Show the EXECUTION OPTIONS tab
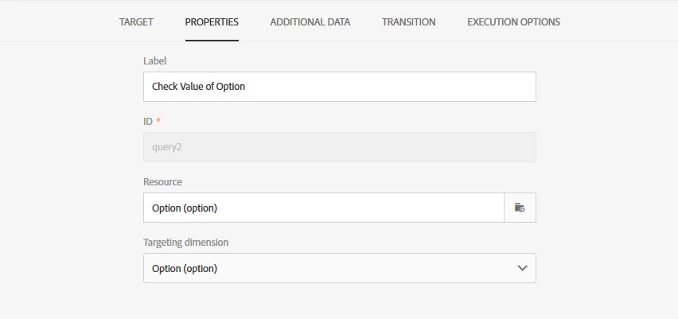The width and height of the screenshot is (678, 319). pyautogui.click(x=513, y=22)
